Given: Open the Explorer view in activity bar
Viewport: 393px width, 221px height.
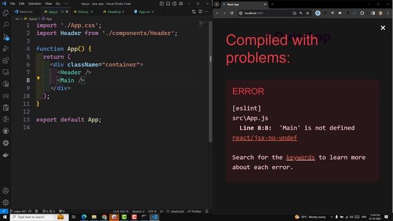Looking at the screenshot, I should click(6, 13).
